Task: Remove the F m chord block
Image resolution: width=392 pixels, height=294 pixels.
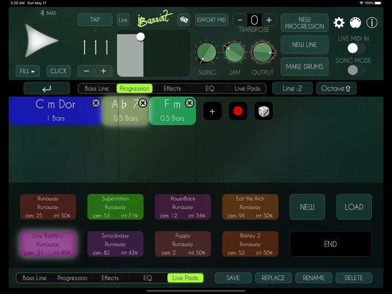Action: [190, 103]
